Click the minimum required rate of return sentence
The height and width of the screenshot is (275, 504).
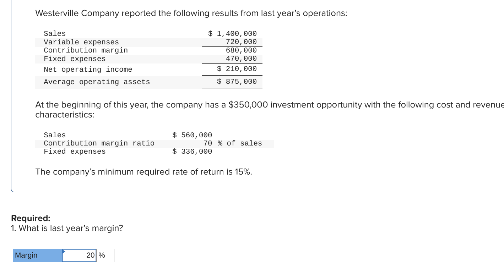pos(144,172)
